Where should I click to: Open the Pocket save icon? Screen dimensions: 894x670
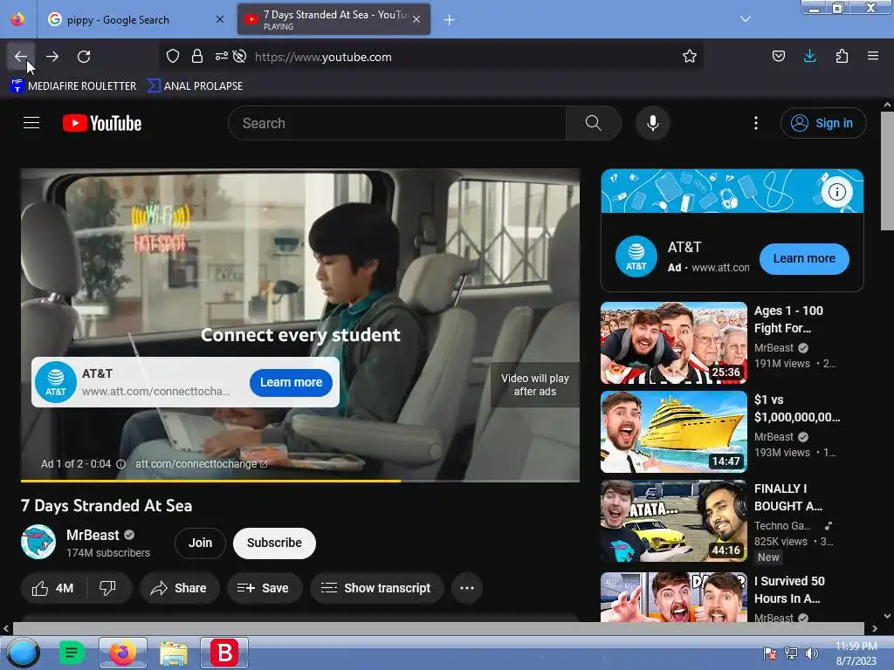click(x=778, y=56)
